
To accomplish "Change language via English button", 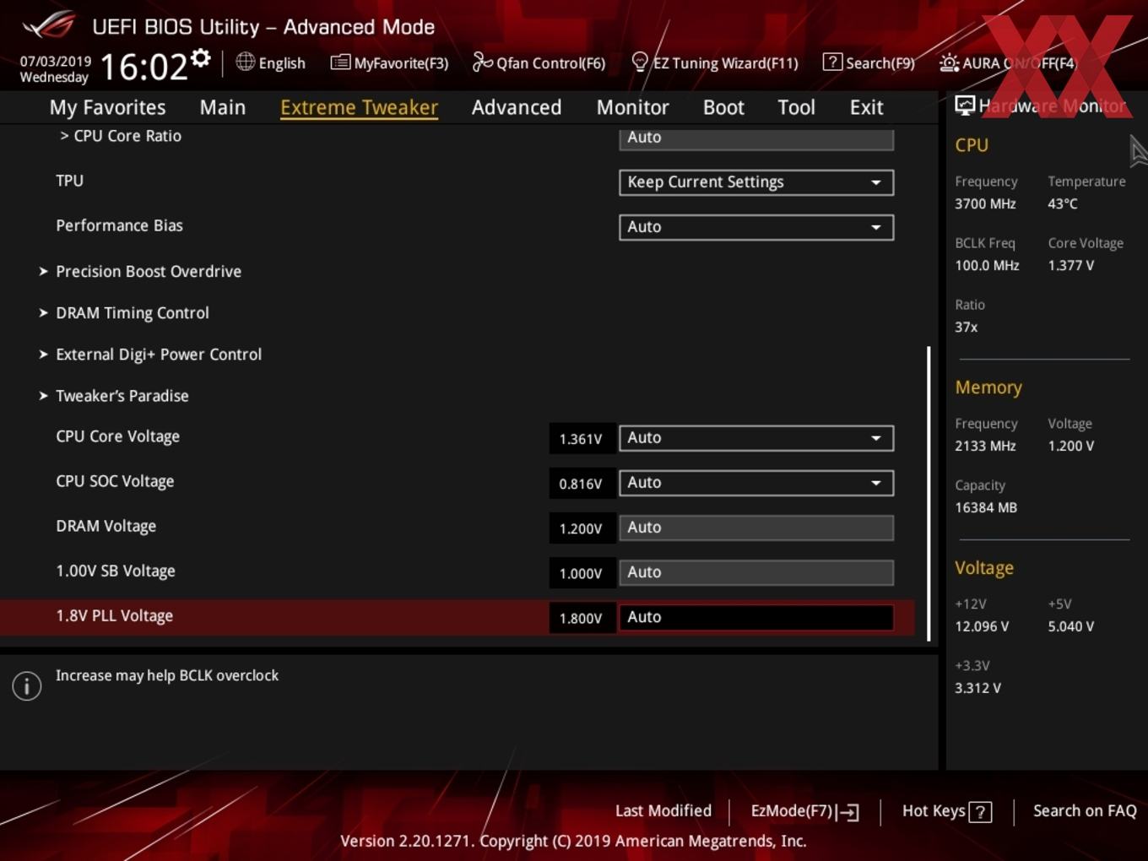I will [271, 62].
